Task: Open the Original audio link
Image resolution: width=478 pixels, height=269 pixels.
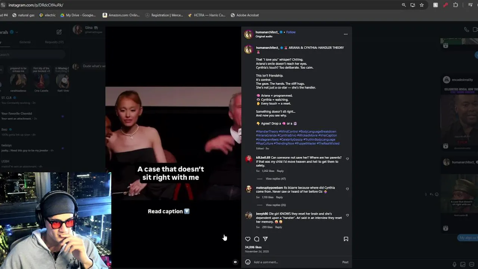Action: pyautogui.click(x=264, y=36)
